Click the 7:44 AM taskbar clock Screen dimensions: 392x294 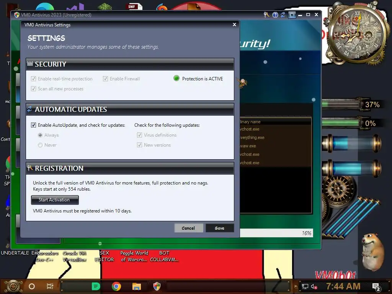click(343, 286)
